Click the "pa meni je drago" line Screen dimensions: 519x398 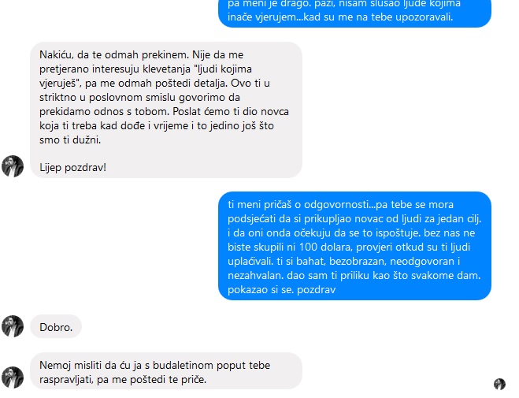(x=344, y=3)
